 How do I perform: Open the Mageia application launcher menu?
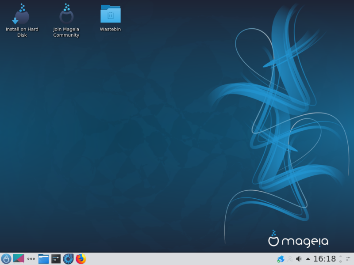tap(6, 259)
